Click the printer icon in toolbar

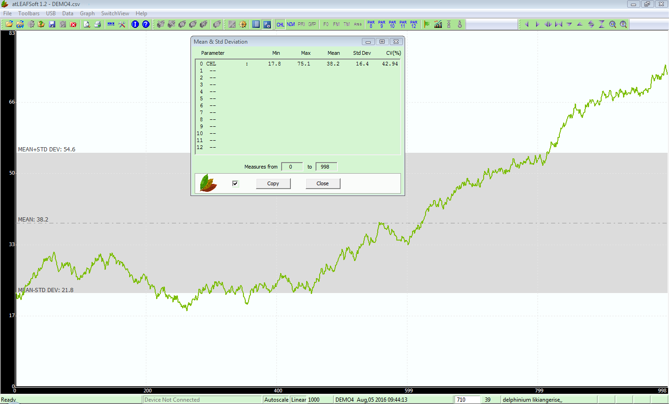pyautogui.click(x=98, y=24)
